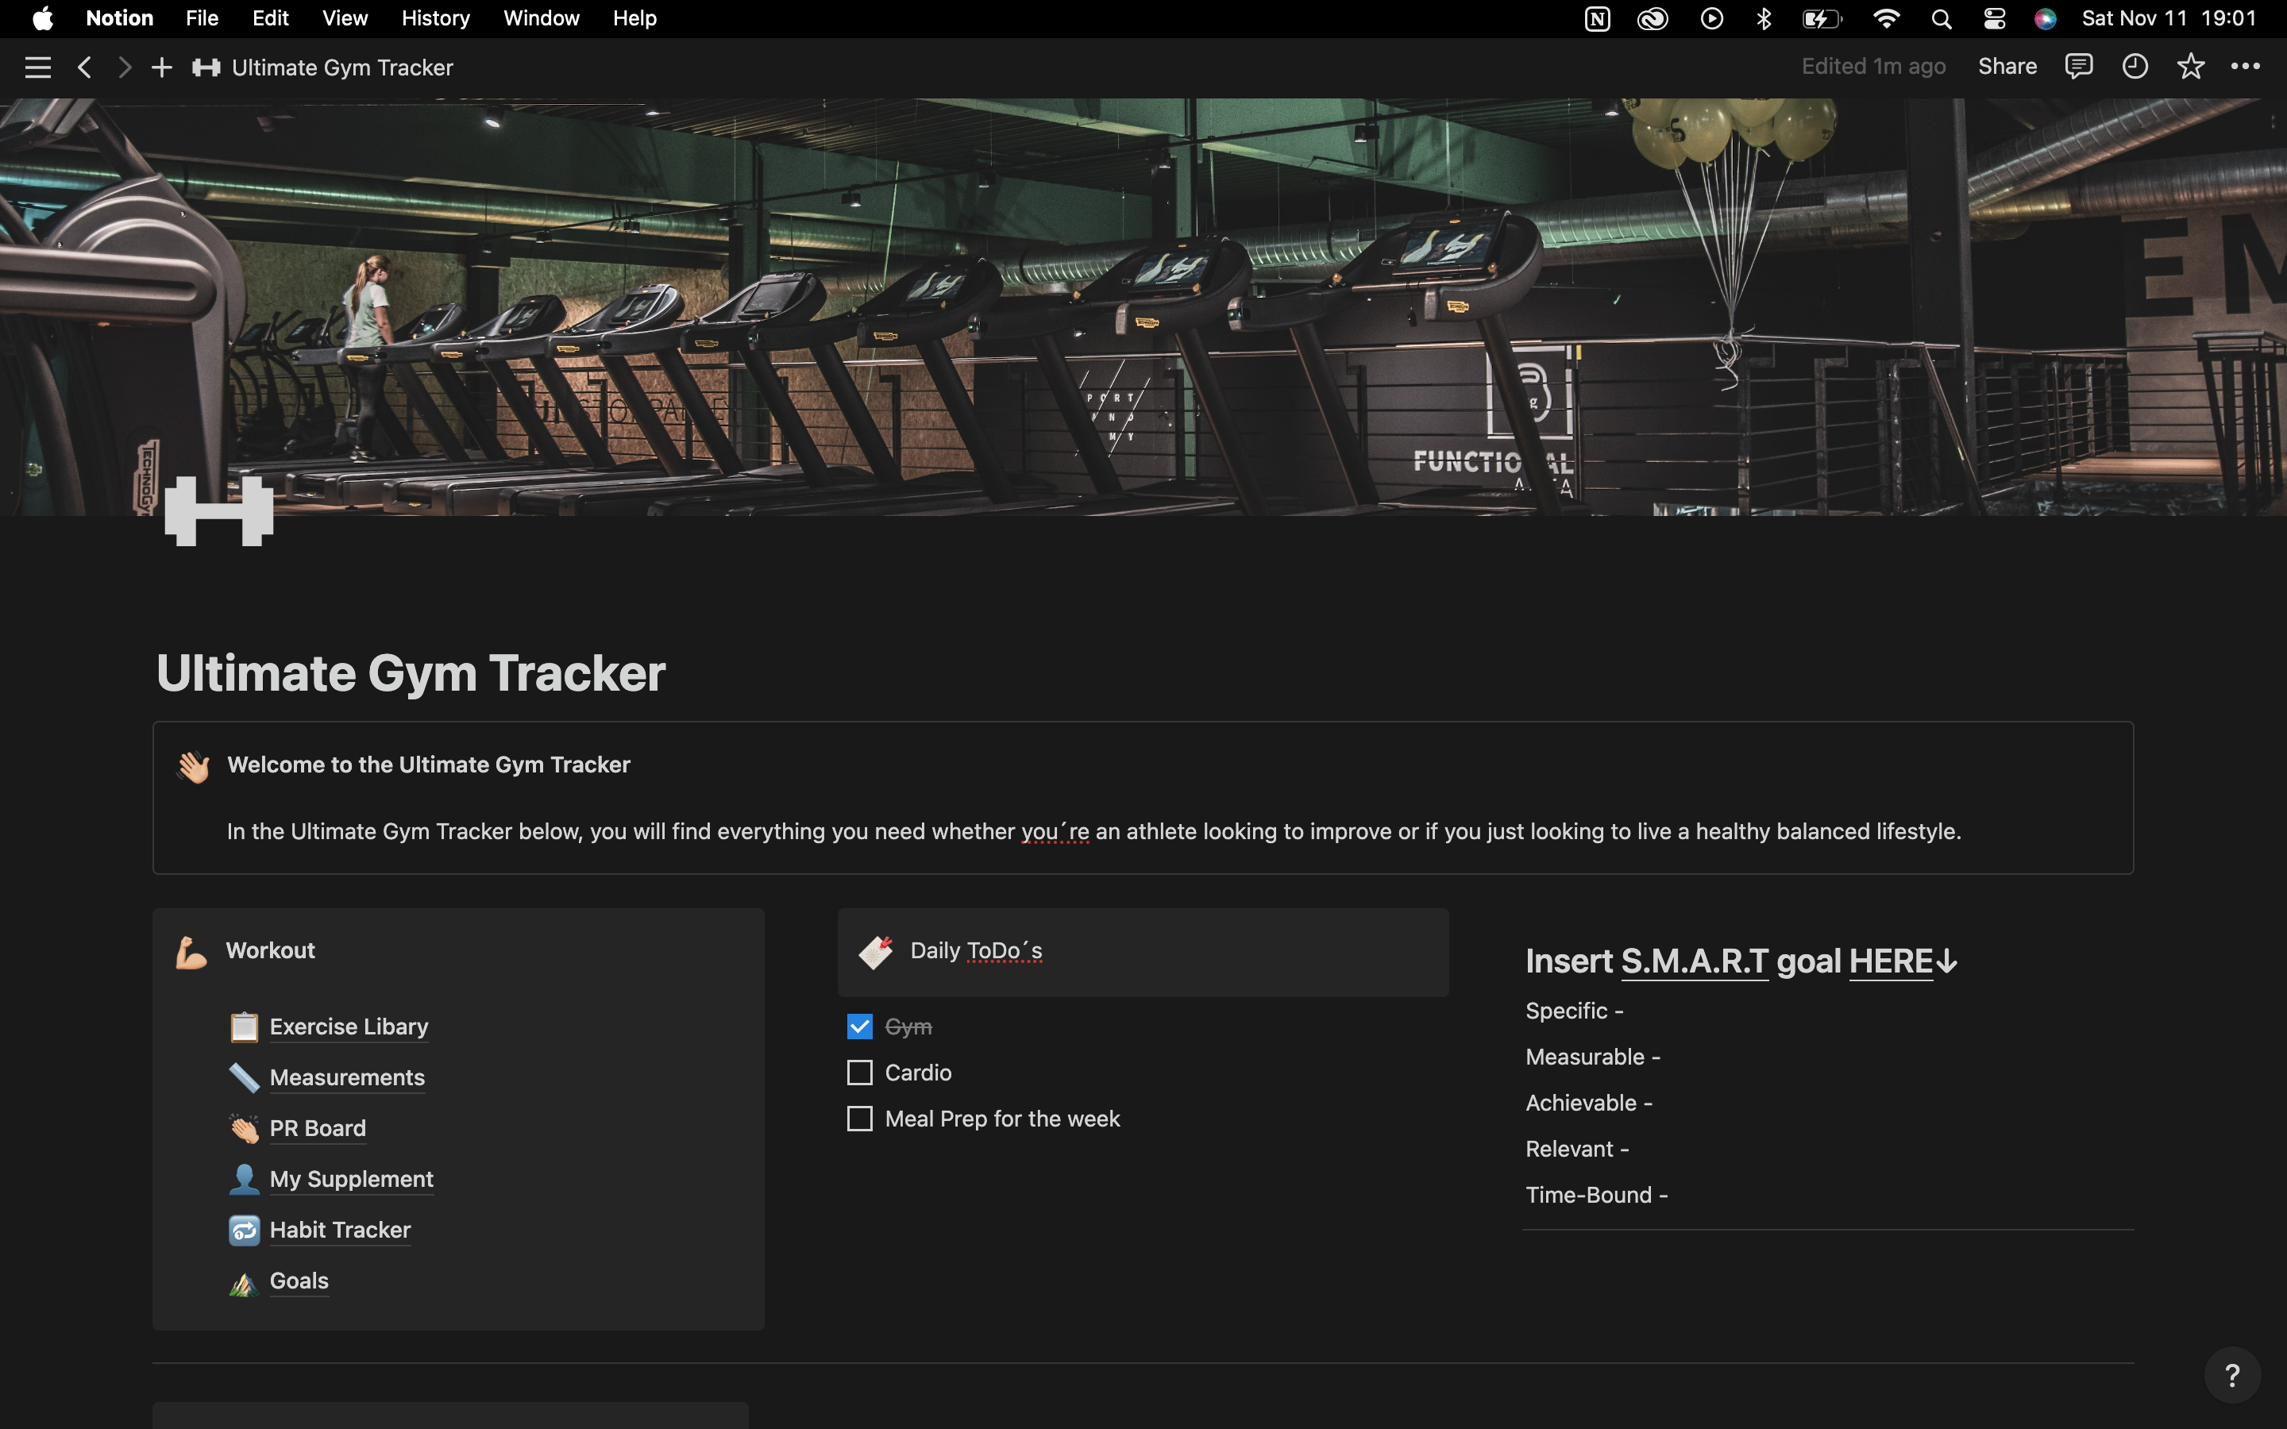Uncheck the Gym to-do item
The width and height of the screenshot is (2287, 1429).
859,1026
